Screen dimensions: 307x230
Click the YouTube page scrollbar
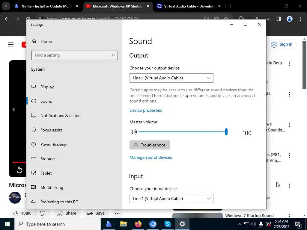click(x=305, y=65)
